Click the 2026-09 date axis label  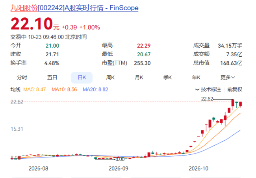pos(119,169)
